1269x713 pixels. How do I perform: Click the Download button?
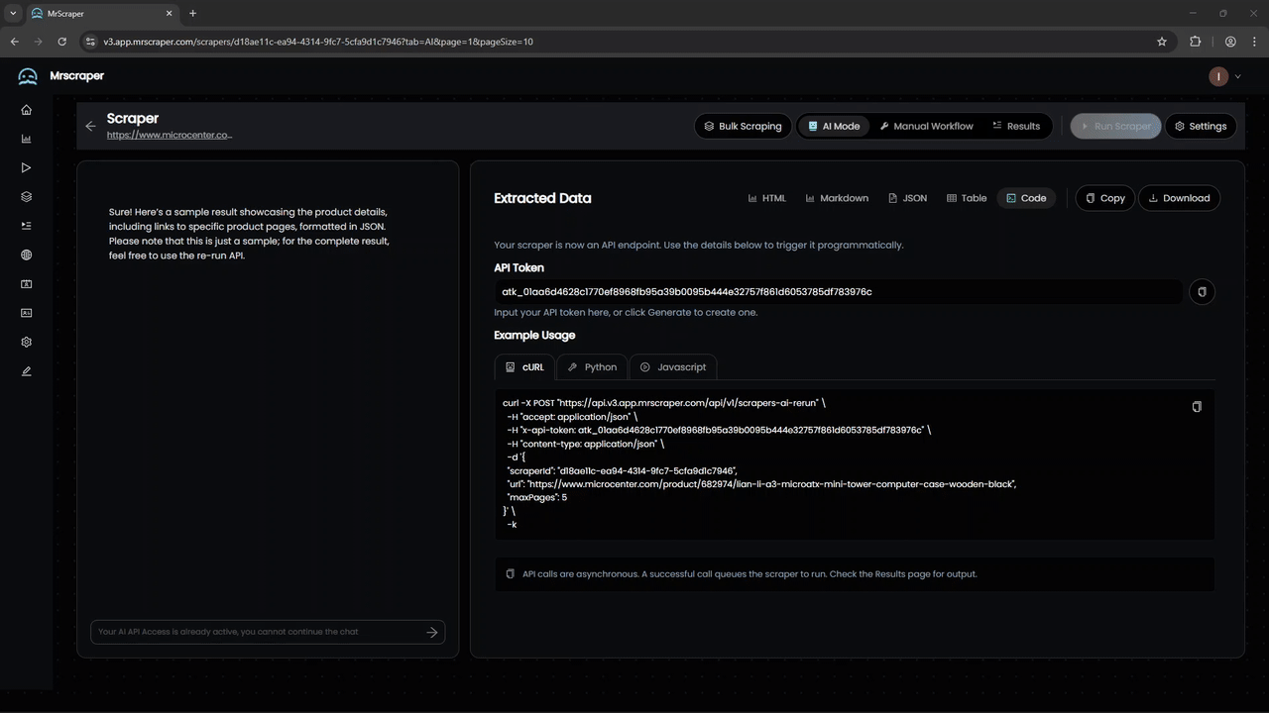pyautogui.click(x=1179, y=198)
